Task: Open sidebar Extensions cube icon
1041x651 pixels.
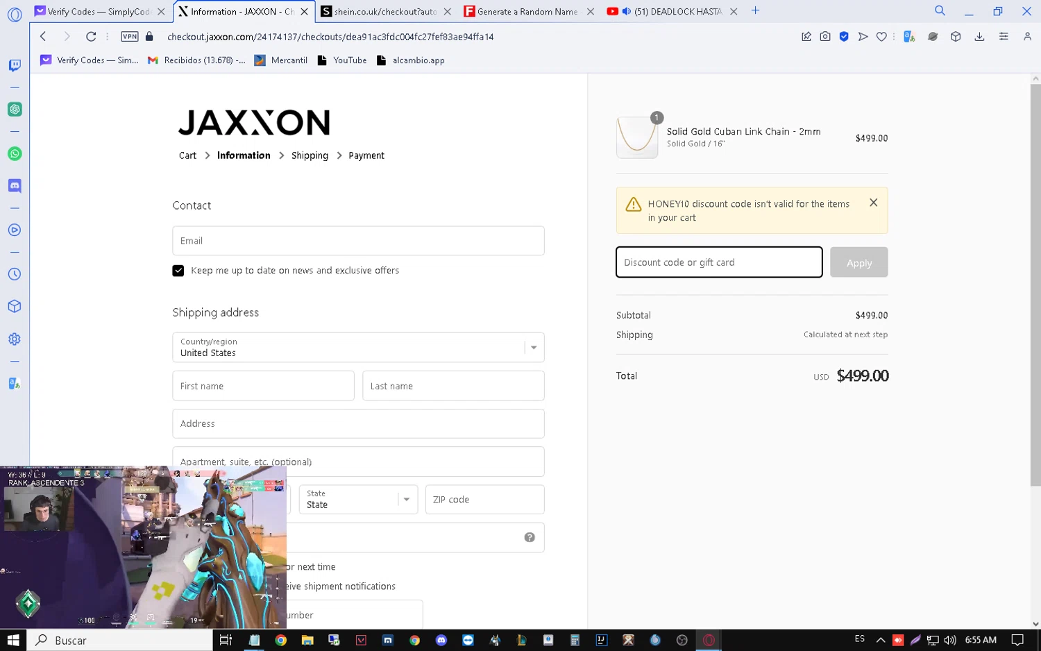Action: pyautogui.click(x=15, y=306)
